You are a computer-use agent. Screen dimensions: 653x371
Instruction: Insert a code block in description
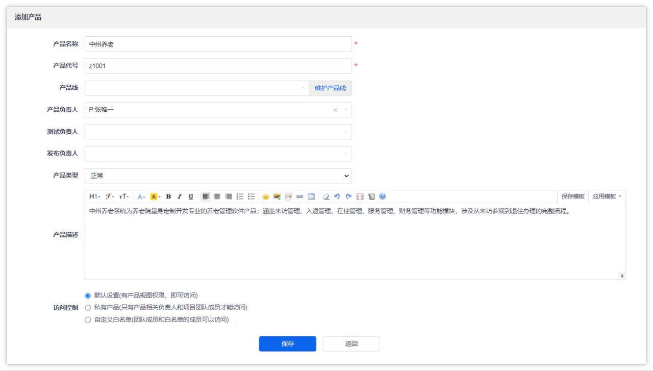[288, 196]
